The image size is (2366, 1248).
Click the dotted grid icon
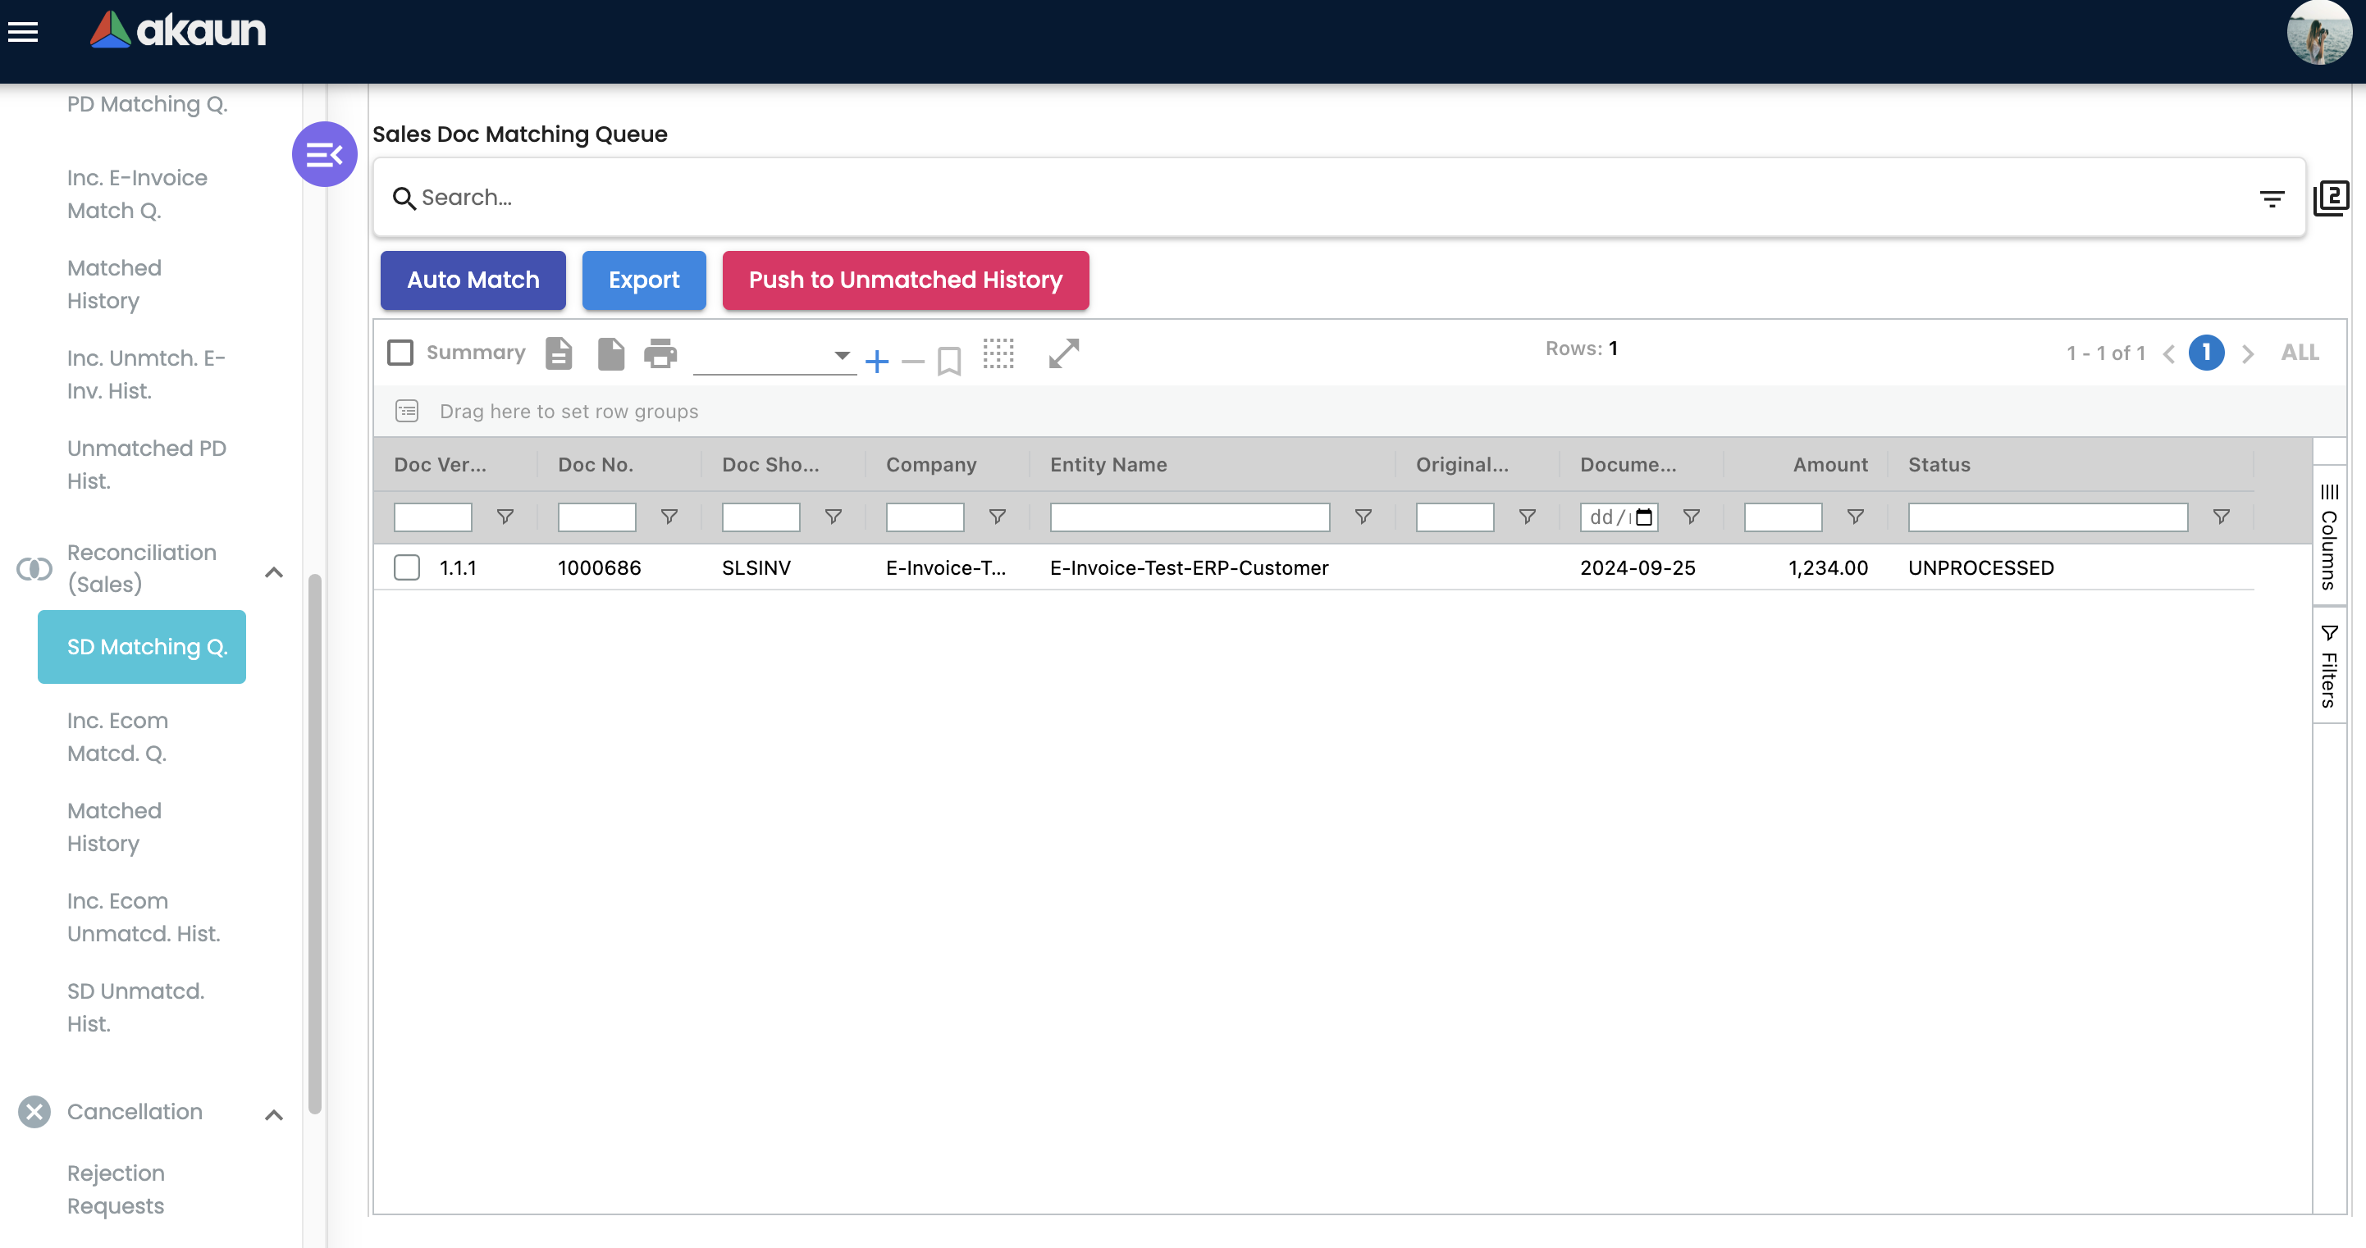click(998, 353)
